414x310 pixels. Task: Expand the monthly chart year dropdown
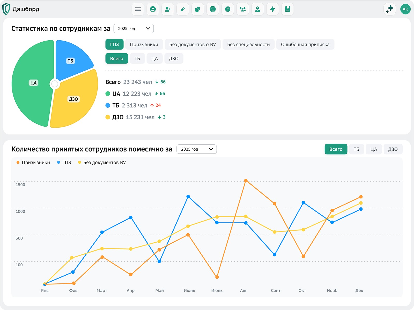click(196, 149)
